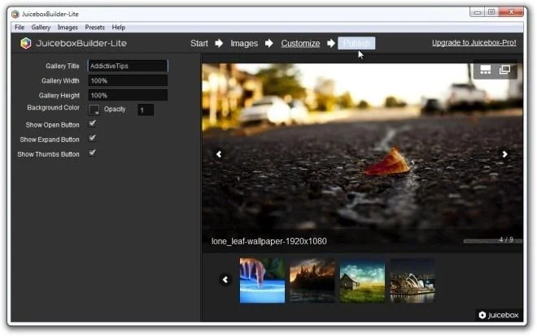
Task: Open the Help menu
Action: [119, 28]
